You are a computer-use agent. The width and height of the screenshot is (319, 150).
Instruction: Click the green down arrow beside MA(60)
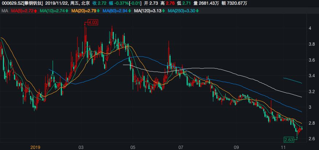tap(130, 11)
